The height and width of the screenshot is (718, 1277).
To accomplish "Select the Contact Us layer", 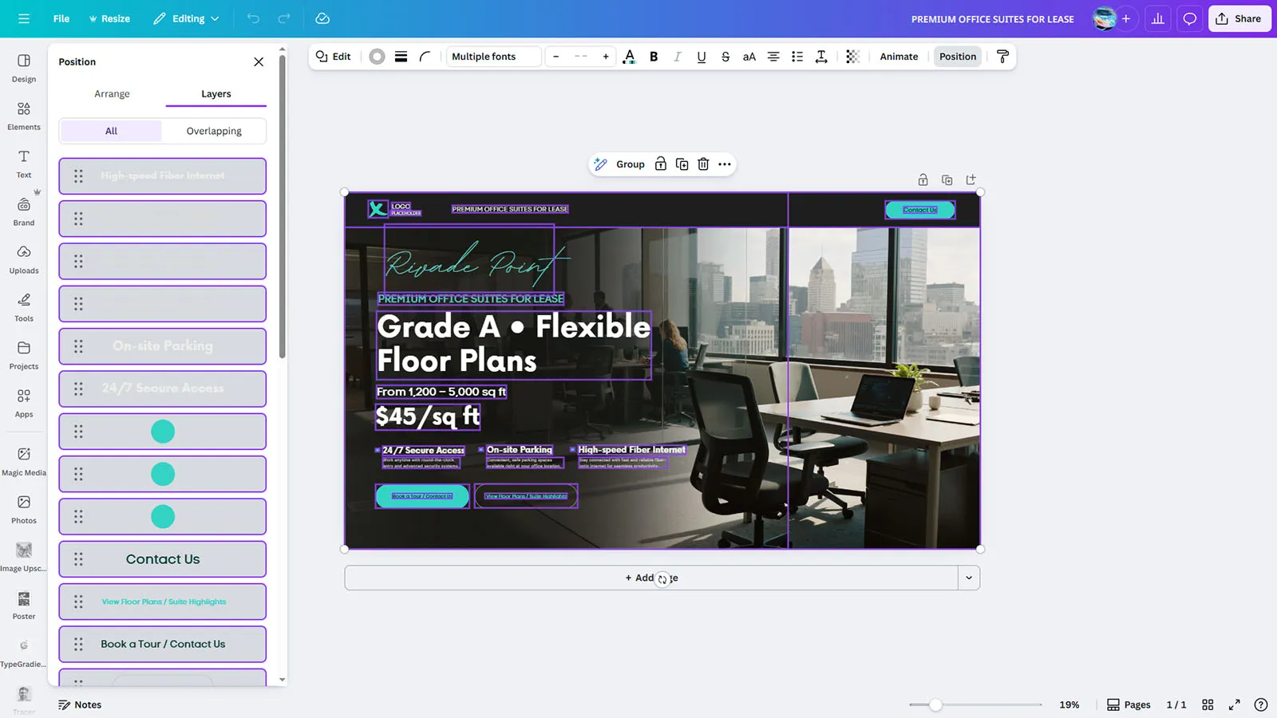I will tap(163, 559).
